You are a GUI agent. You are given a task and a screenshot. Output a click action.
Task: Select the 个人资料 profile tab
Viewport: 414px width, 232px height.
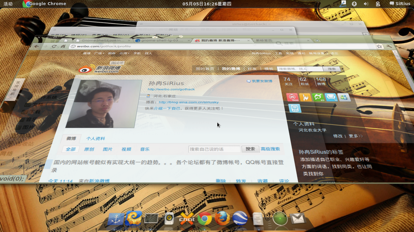pos(95,138)
